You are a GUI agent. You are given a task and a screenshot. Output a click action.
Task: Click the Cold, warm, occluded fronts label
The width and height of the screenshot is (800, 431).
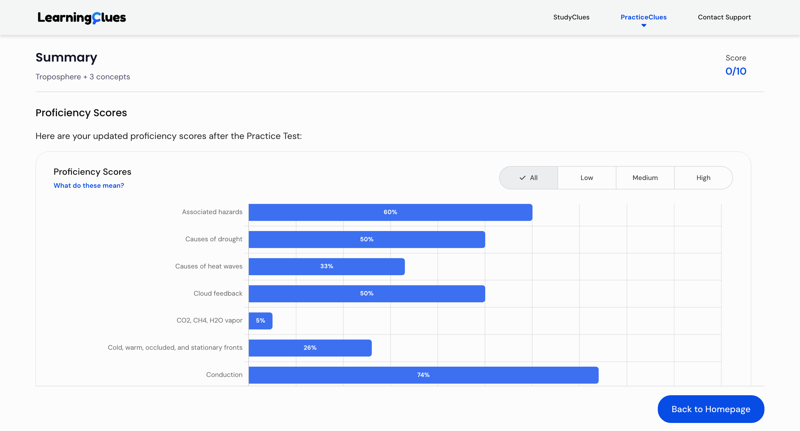coord(175,348)
